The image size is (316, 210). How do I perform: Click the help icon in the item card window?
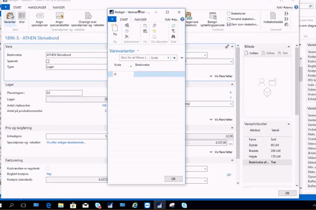point(296,7)
